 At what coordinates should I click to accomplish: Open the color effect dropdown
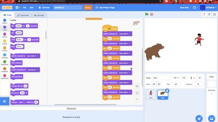(x=21, y=102)
